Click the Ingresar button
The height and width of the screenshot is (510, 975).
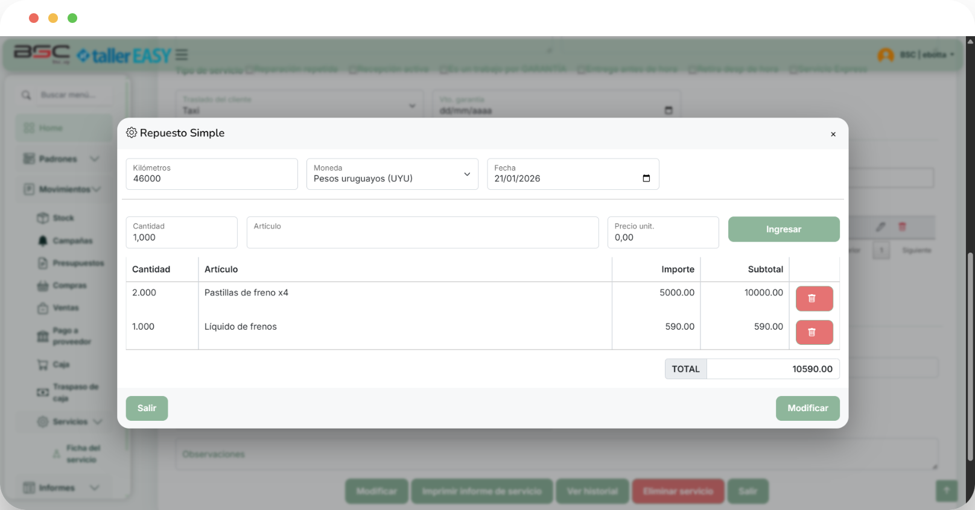[x=784, y=229]
